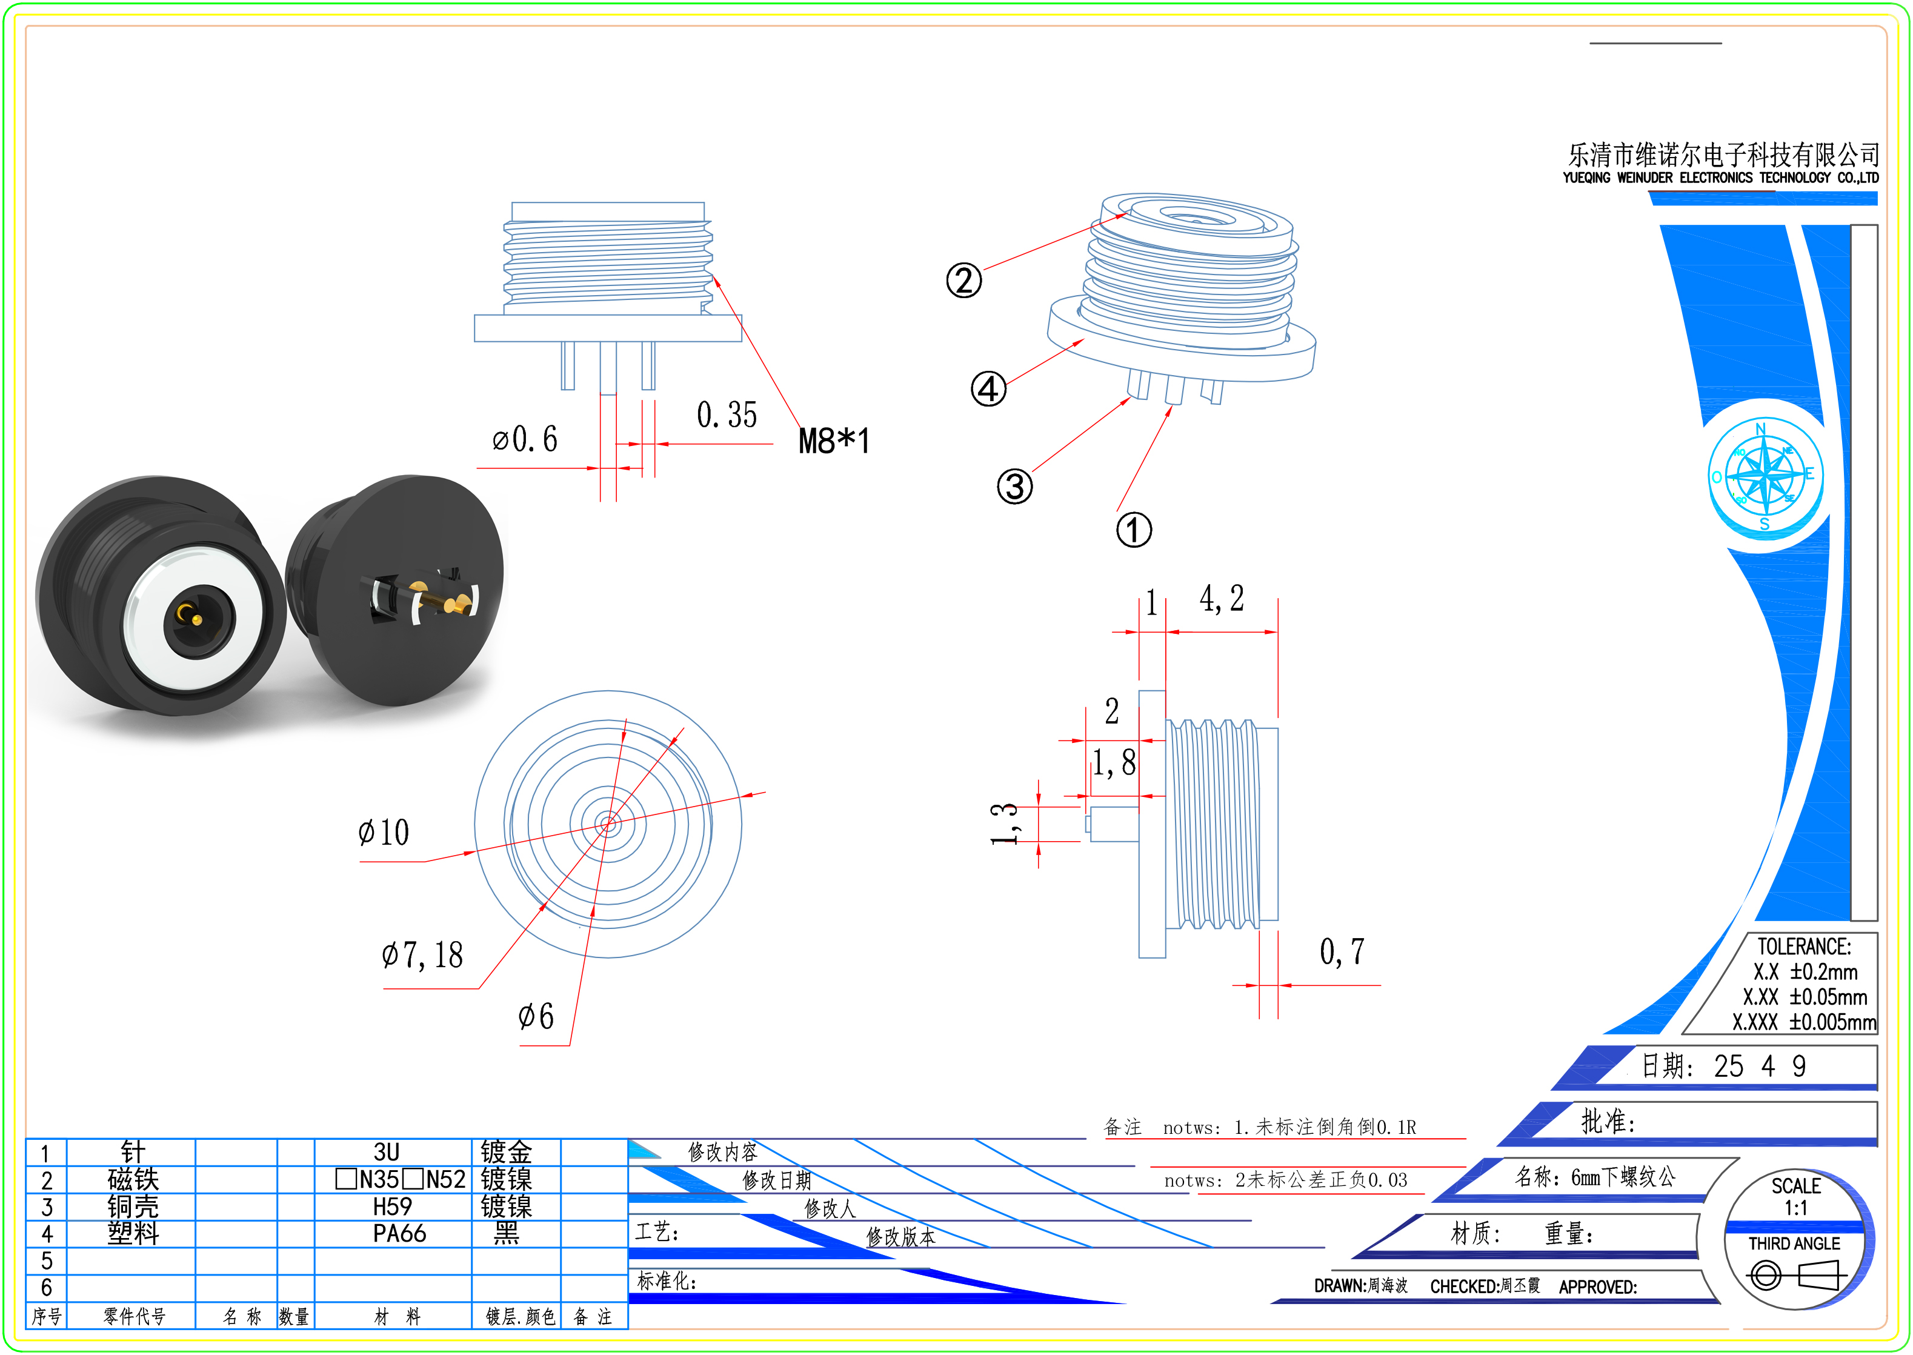Click the 名称 6mm下螺纹公 title field
The width and height of the screenshot is (1913, 1355).
[1594, 1177]
